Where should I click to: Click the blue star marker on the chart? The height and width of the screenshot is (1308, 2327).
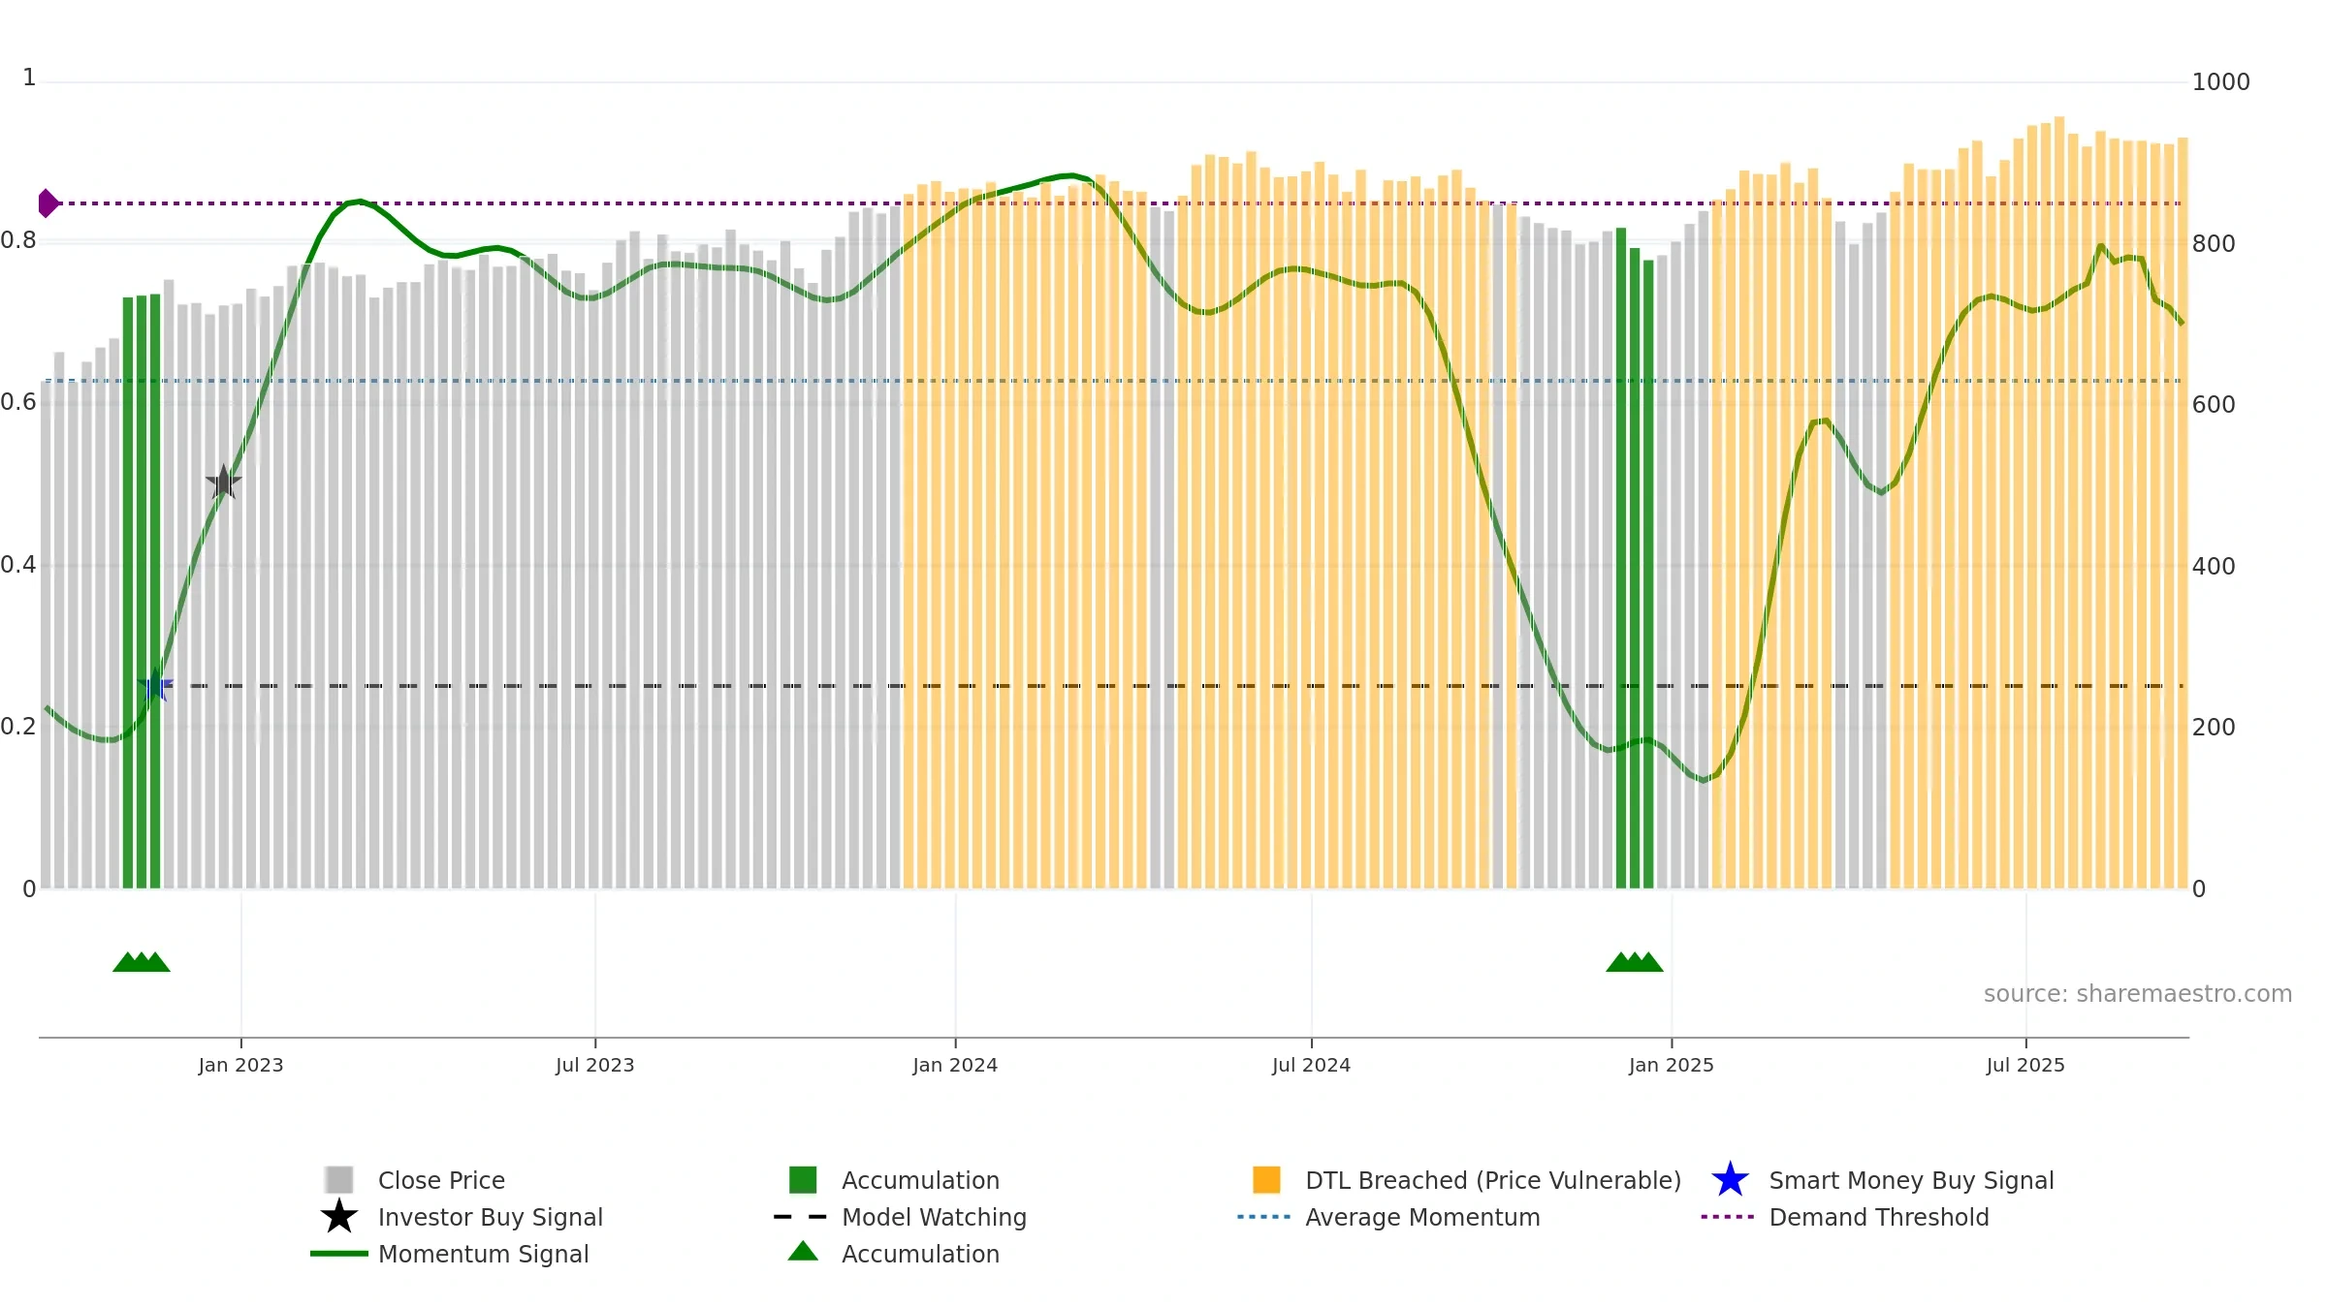point(155,686)
